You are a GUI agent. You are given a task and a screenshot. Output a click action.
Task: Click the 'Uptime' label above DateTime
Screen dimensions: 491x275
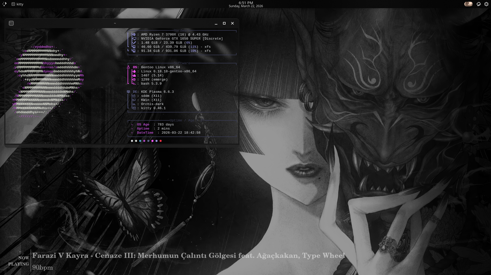(x=143, y=129)
